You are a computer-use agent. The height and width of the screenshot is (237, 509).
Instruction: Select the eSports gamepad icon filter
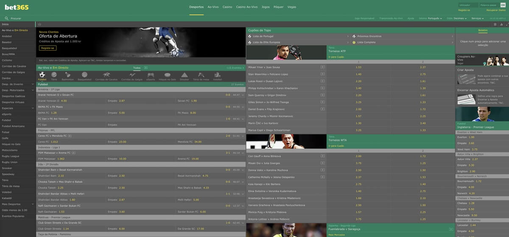(151, 75)
